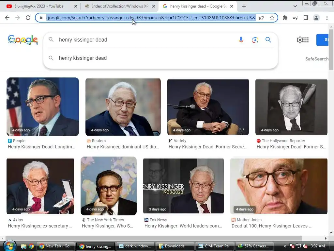This screenshot has height=251, width=334.
Task: Switch to 57% Gamers taskbar item
Action: coord(254,246)
